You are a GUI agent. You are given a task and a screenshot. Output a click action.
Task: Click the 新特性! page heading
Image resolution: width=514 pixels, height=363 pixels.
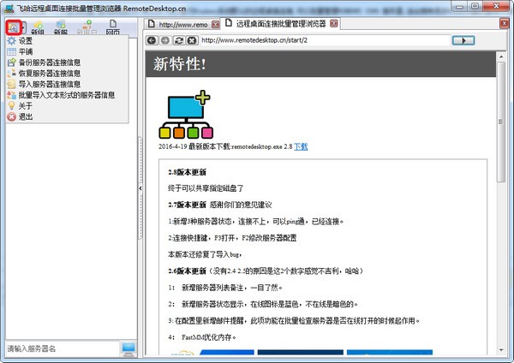[180, 63]
